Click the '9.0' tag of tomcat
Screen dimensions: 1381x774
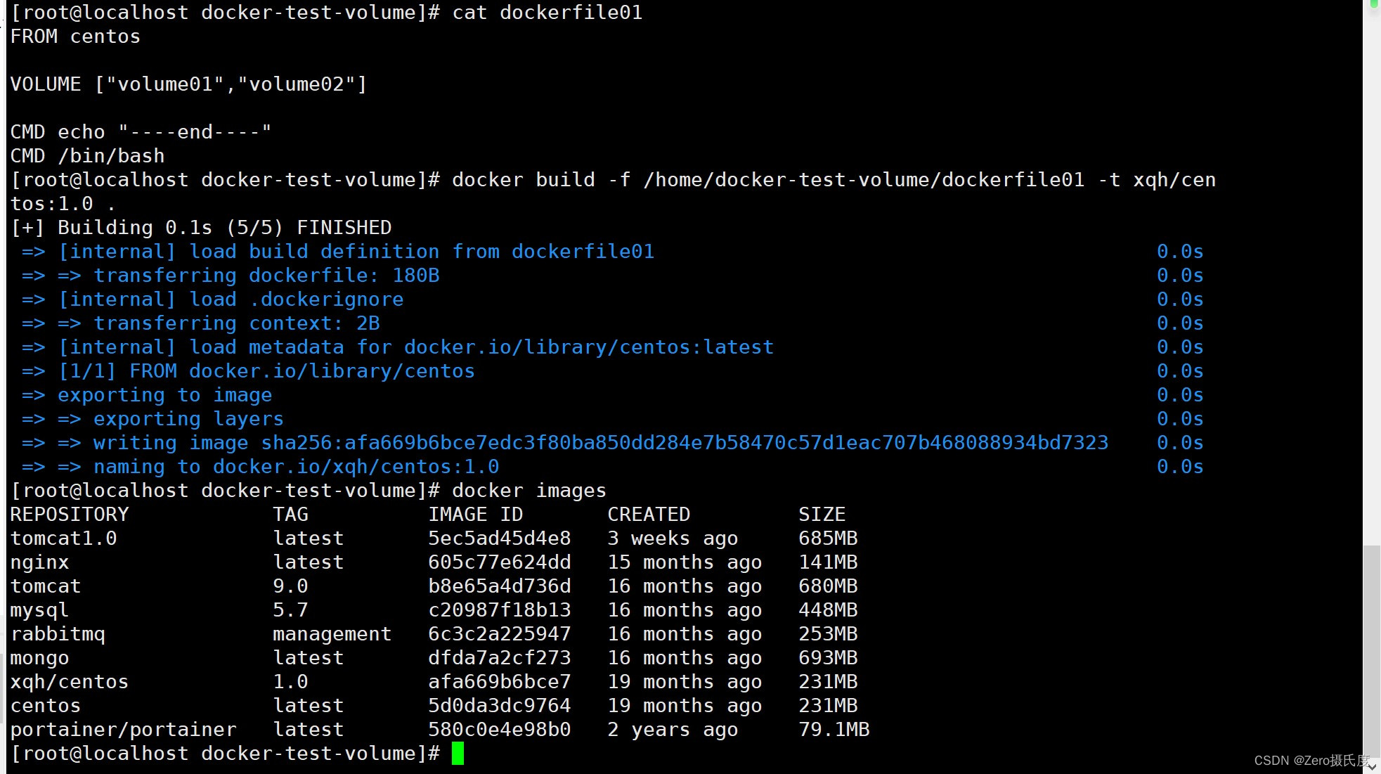290,586
